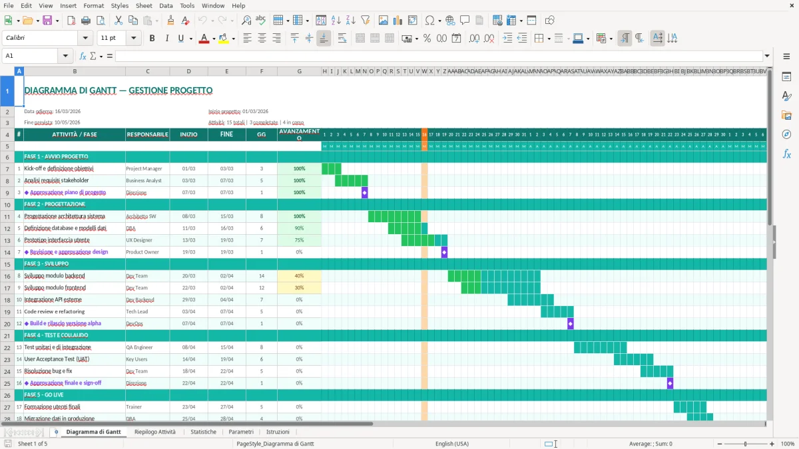Image resolution: width=799 pixels, height=449 pixels.
Task: Open the font name dropdown
Action: tap(85, 39)
